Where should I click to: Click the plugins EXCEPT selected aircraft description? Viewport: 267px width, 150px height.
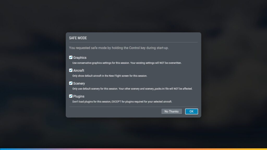click(x=122, y=102)
